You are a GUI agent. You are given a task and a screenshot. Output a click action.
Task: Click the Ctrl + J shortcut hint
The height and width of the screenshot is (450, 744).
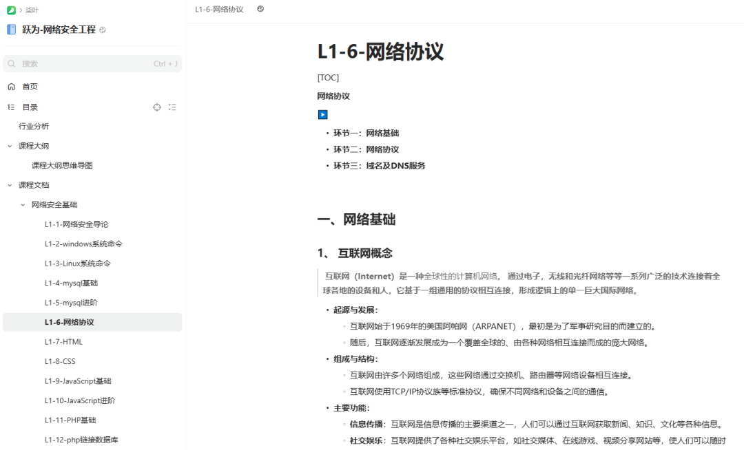click(165, 64)
